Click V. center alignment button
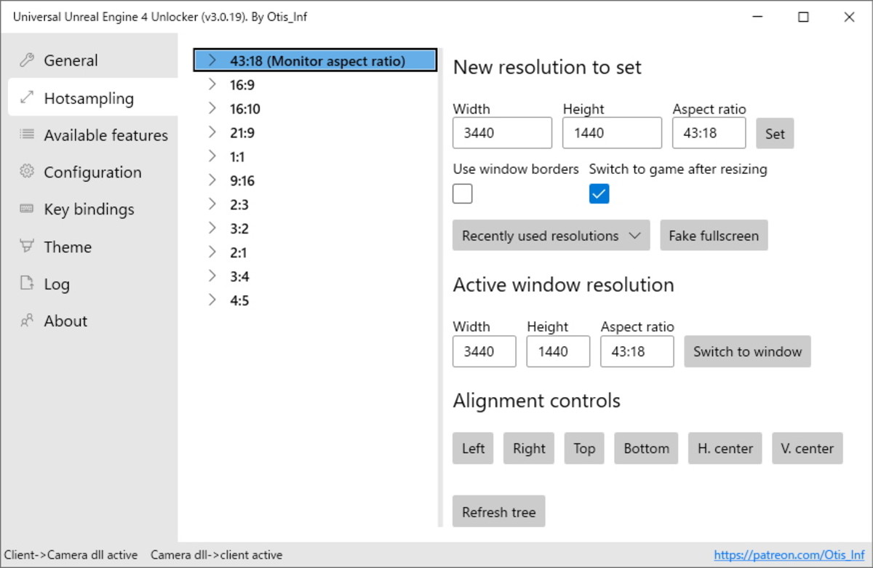The image size is (873, 568). click(x=808, y=448)
